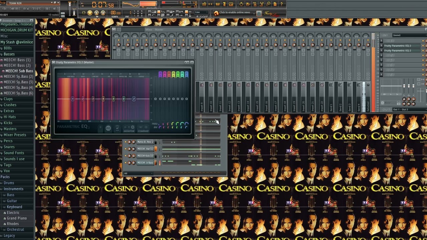This screenshot has height=240, width=427.
Task: Toggle the Compare switch in Parametric EQ
Action: (x=143, y=128)
